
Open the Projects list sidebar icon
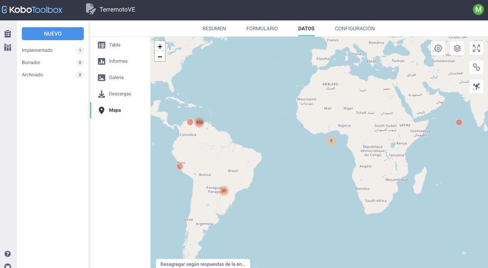[8, 34]
